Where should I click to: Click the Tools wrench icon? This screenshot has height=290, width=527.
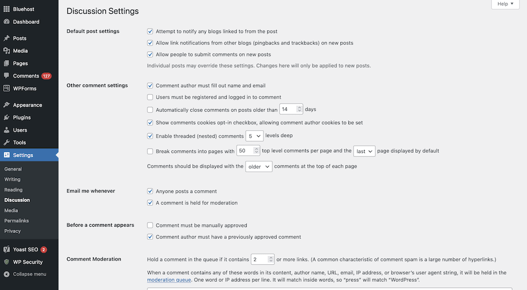[6, 142]
